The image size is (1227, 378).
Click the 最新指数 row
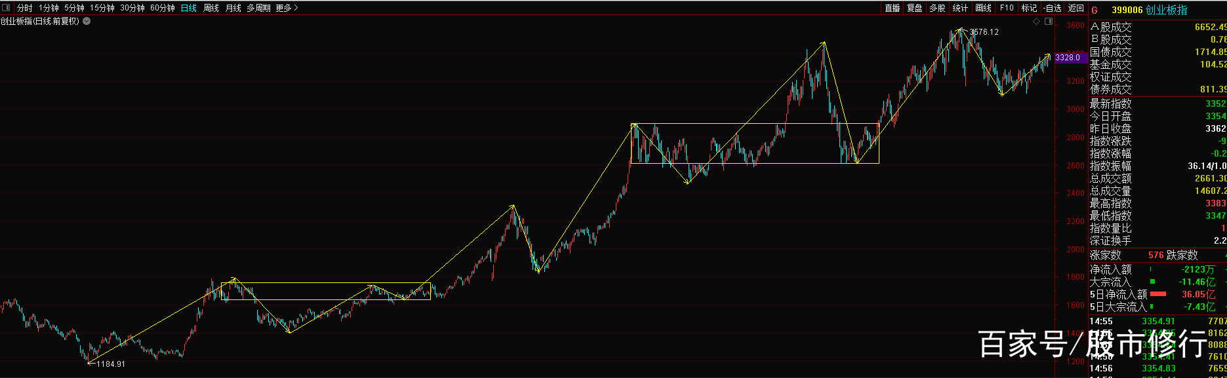pos(1158,104)
